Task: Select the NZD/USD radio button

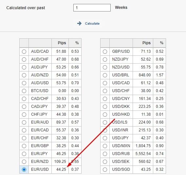Action: pyautogui.click(x=105, y=67)
